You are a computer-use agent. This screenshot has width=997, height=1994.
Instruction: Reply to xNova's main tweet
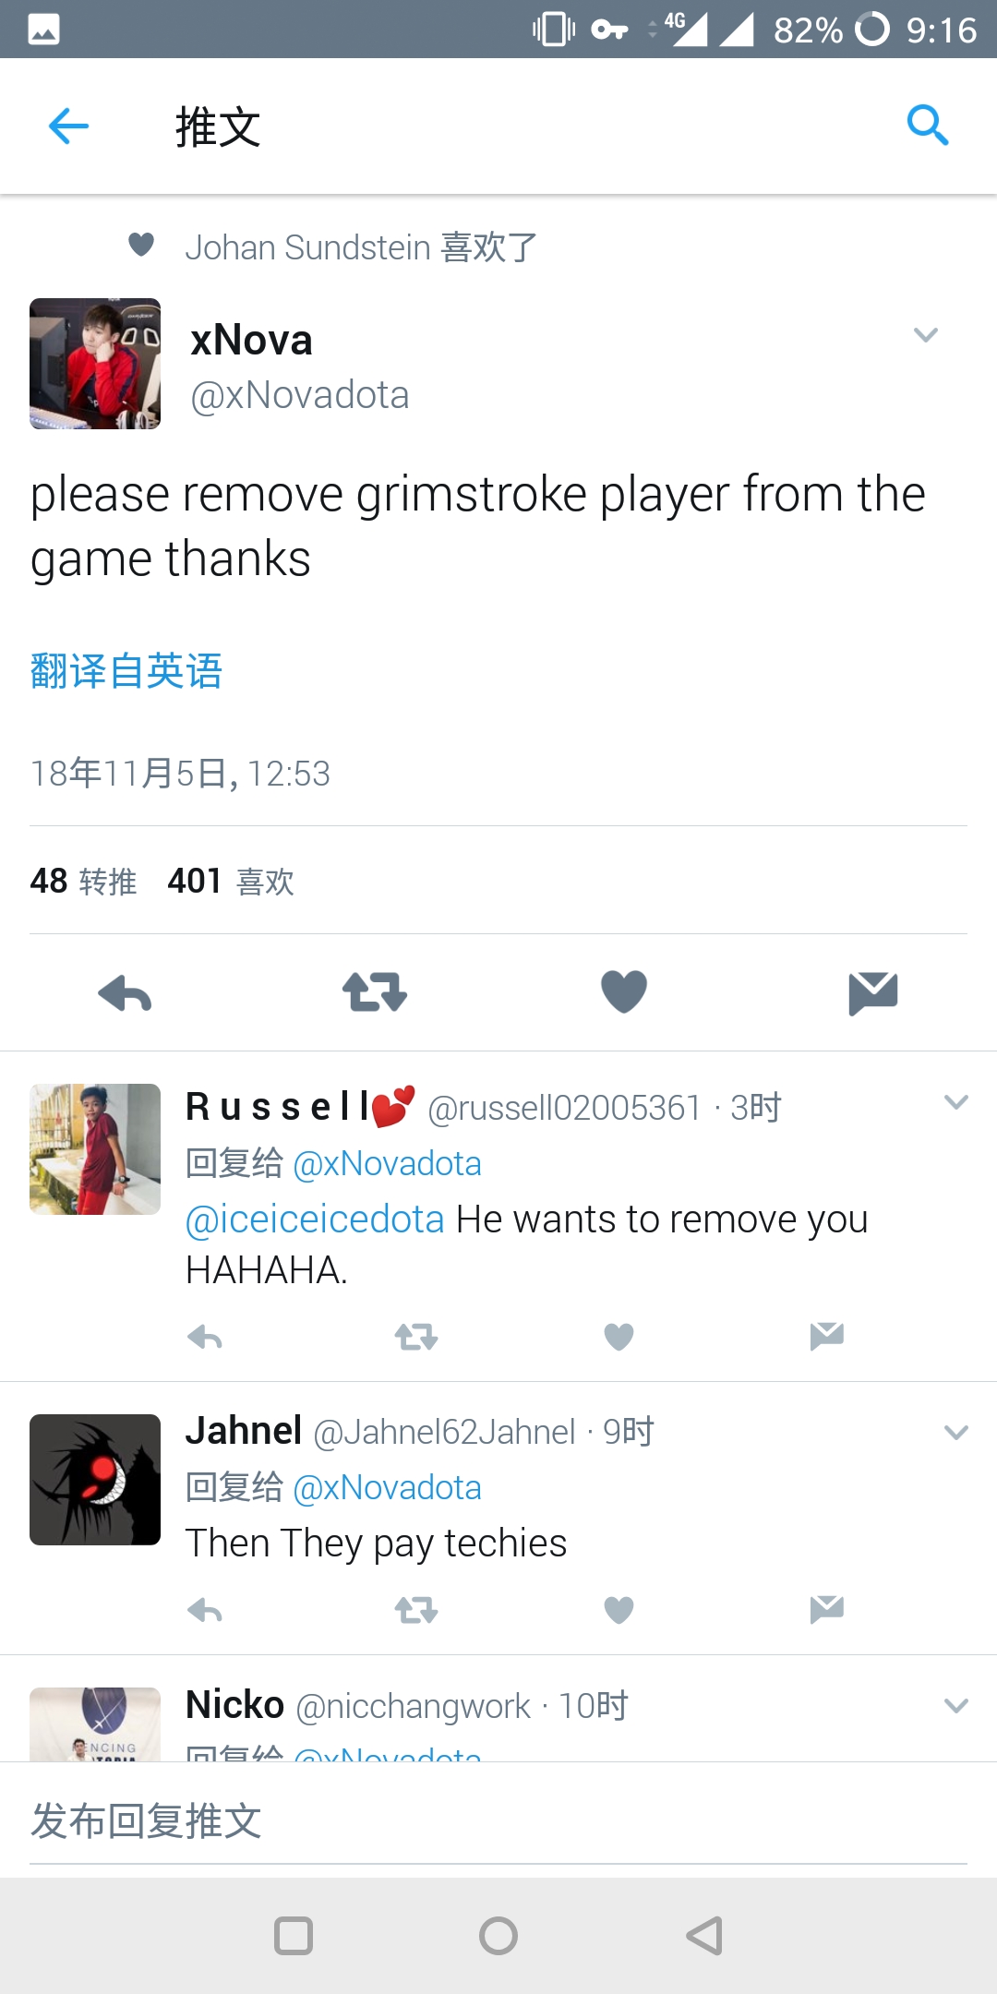[x=125, y=993]
